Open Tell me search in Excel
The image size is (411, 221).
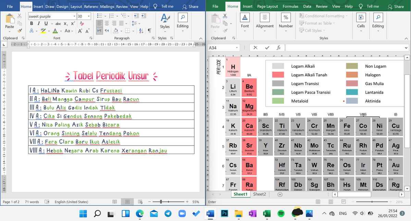point(369,6)
